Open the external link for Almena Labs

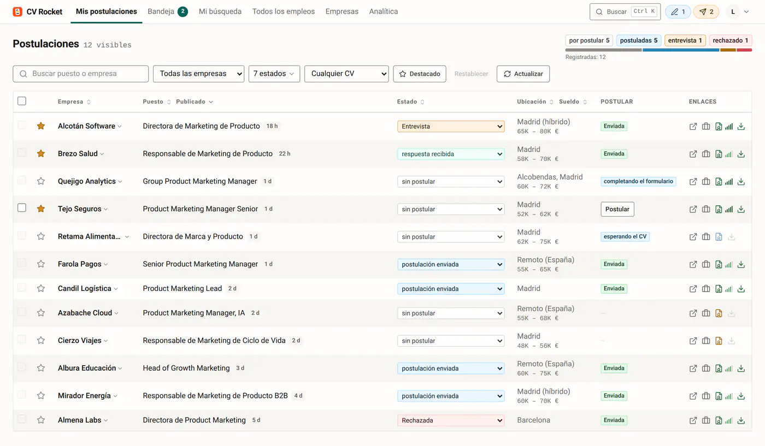pyautogui.click(x=693, y=420)
